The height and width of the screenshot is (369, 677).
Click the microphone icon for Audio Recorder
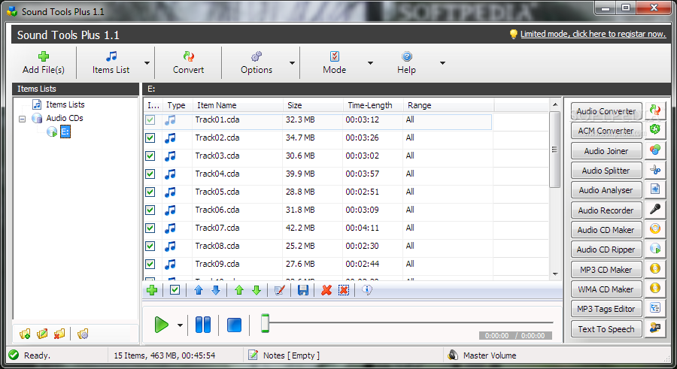tap(655, 210)
